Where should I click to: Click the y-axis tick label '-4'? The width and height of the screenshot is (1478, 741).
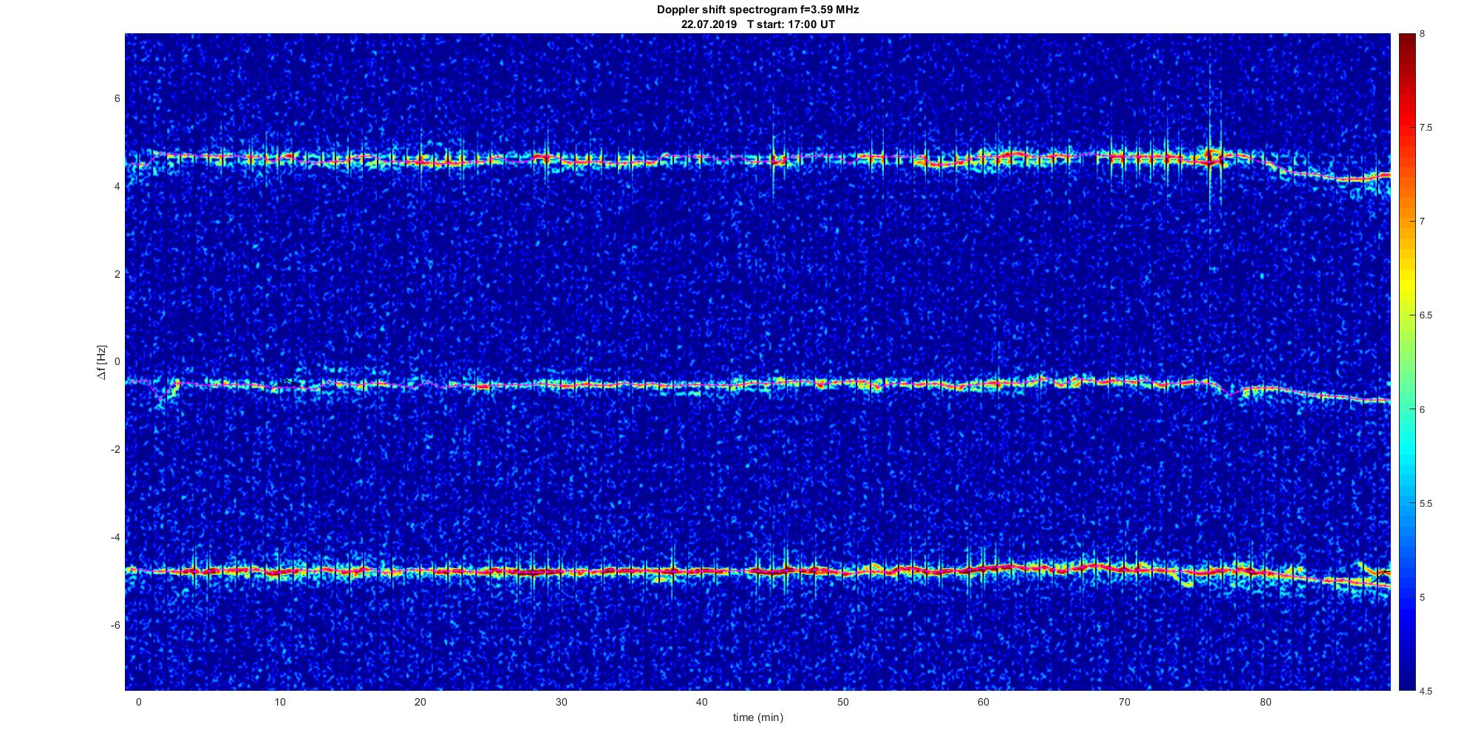click(115, 537)
